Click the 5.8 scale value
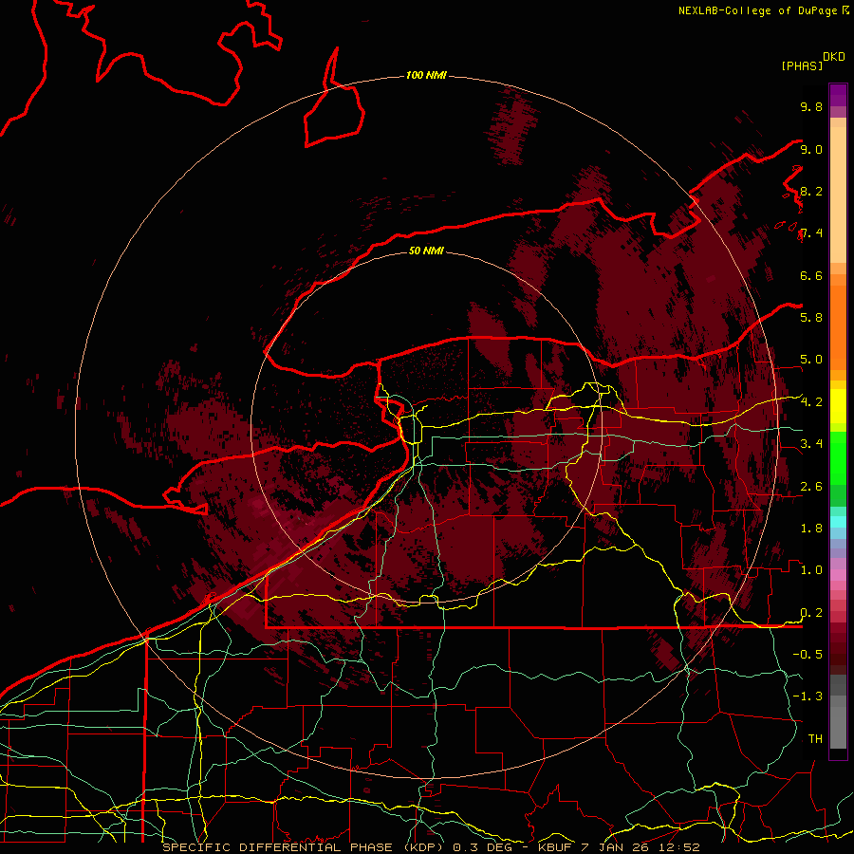The width and height of the screenshot is (854, 854). (811, 317)
